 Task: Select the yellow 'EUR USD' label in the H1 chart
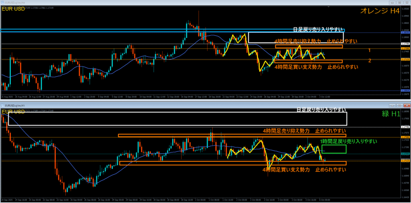click(13, 112)
